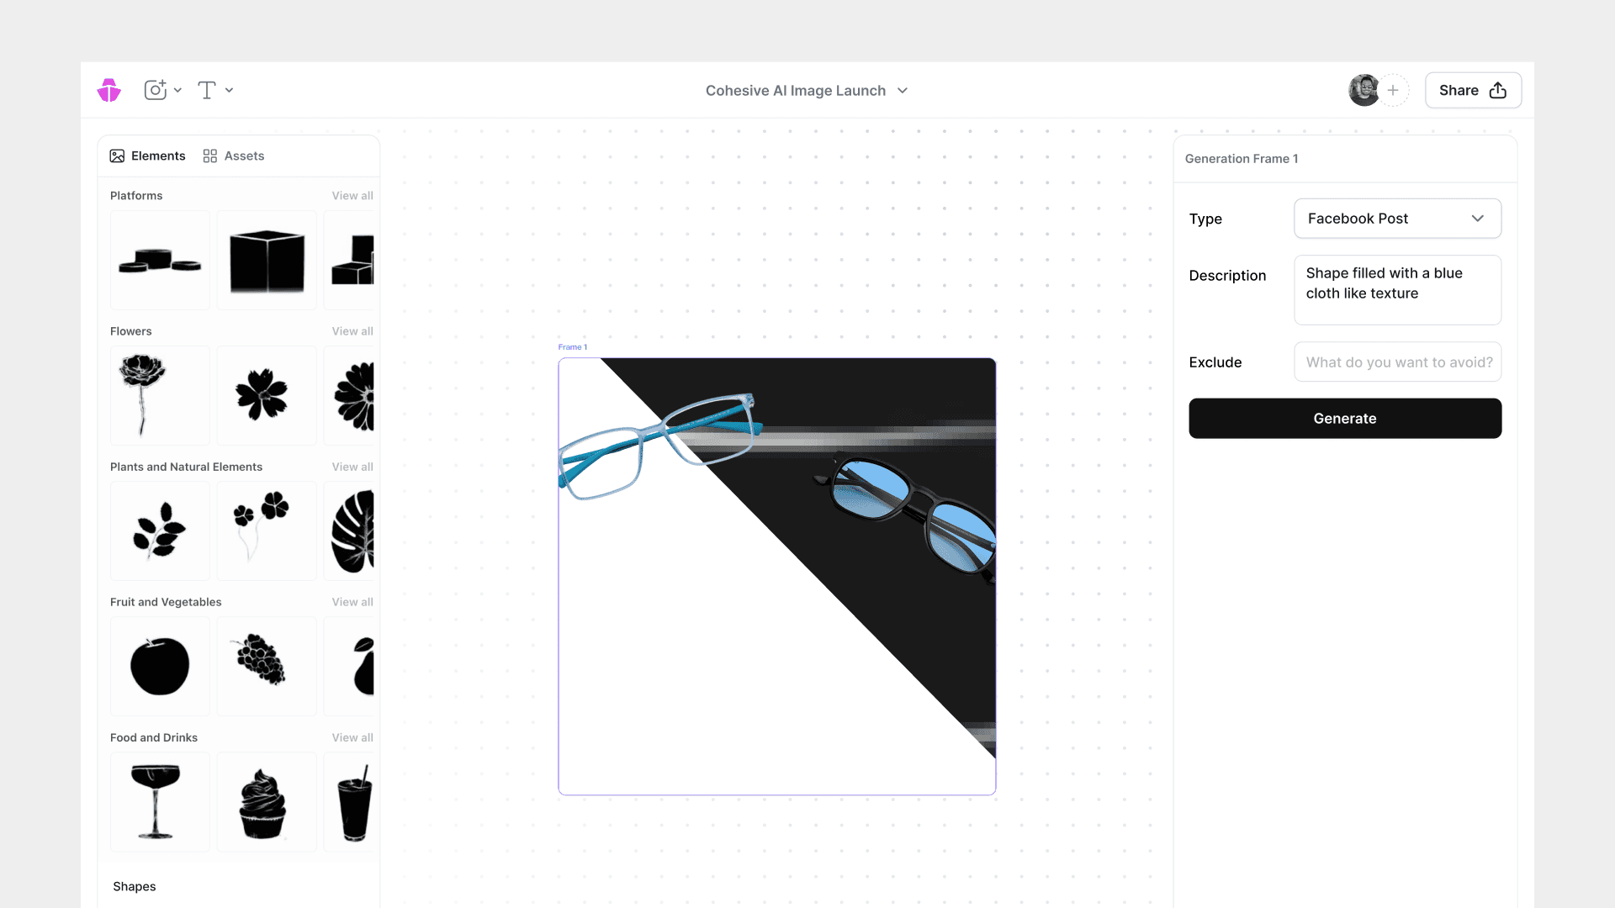Screen dimensions: 1615x908
Task: View all Flowers elements
Action: [352, 331]
